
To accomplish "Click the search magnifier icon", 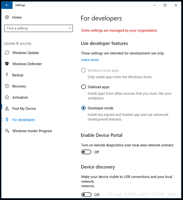I will [x=70, y=28].
